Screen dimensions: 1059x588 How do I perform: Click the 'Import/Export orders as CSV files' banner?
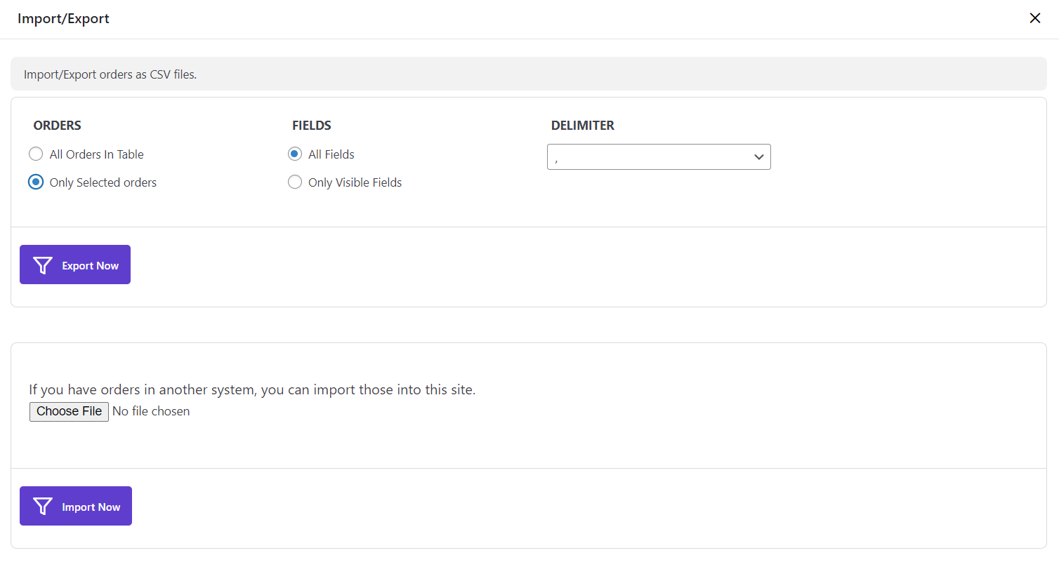110,74
